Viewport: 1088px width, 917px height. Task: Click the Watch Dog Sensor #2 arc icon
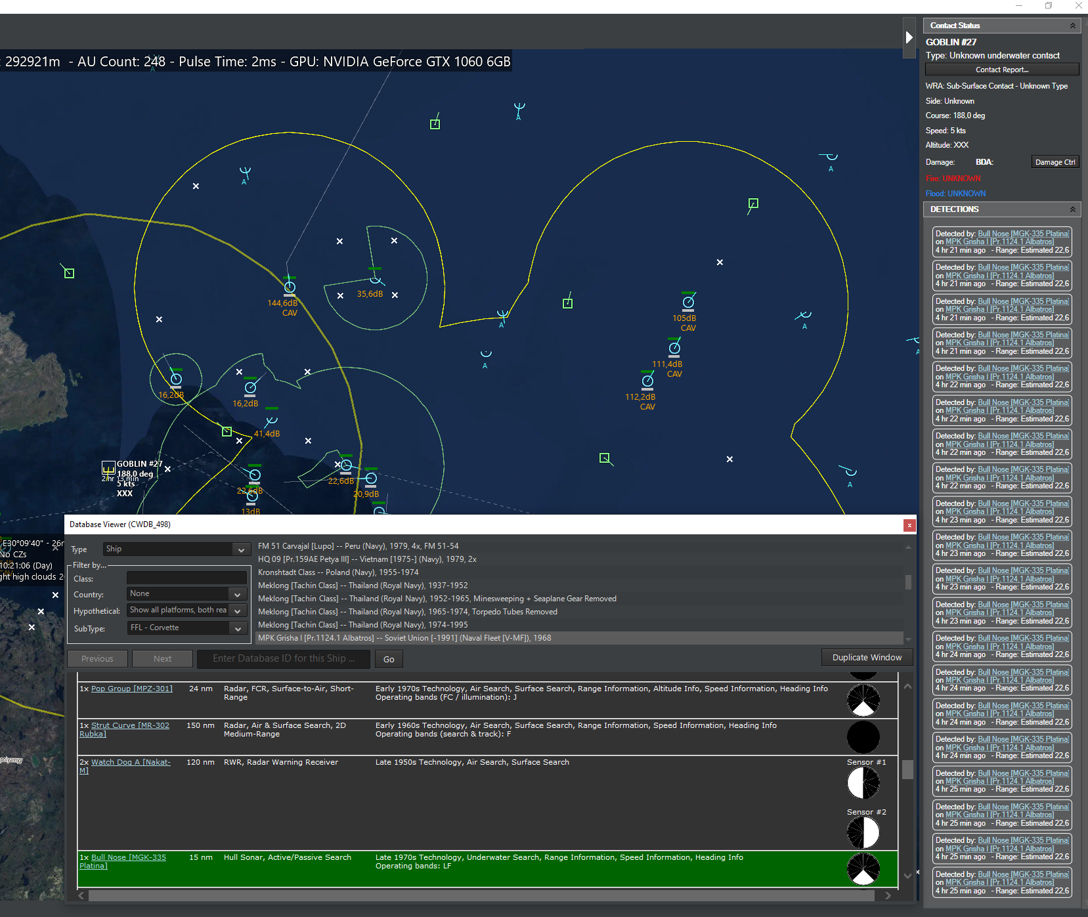(x=863, y=833)
